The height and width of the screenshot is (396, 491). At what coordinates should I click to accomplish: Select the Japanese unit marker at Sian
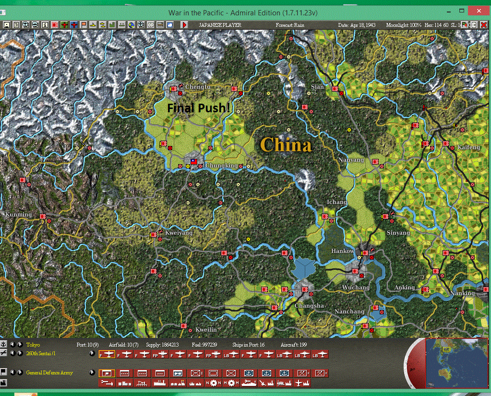[335, 89]
